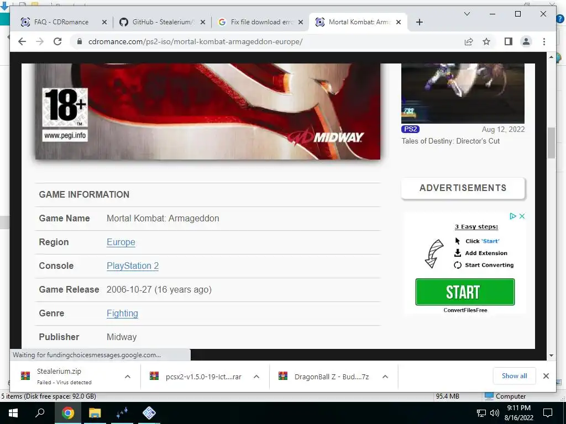This screenshot has height=424, width=566.
Task: Click the GAME INFORMATION heading
Action: pyautogui.click(x=84, y=194)
